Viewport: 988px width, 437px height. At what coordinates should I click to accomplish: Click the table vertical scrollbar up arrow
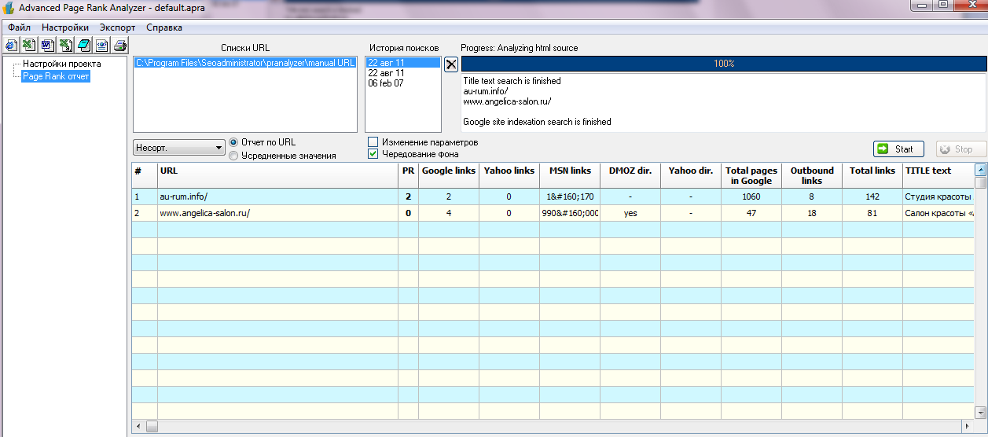click(980, 169)
